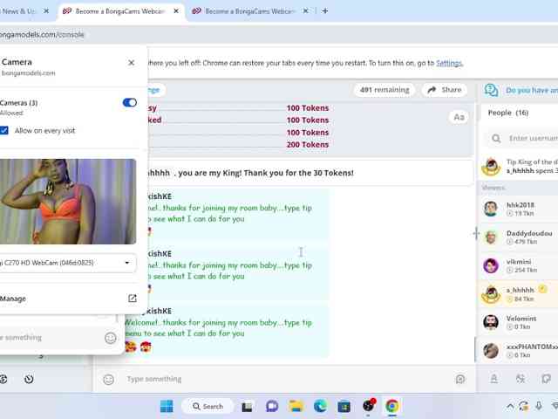Open the OBS-like app with red badge in taskbar
Screen dimensions: 558x419
(x=369, y=405)
